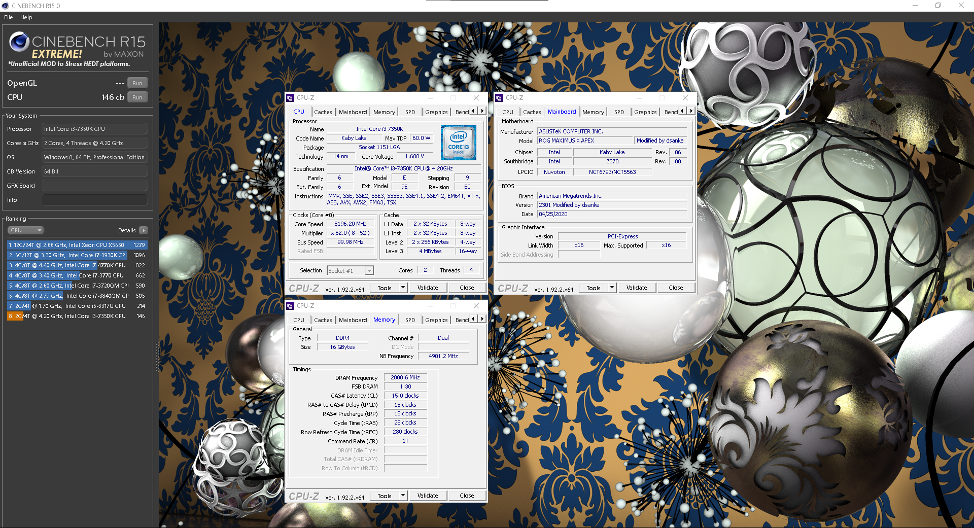Click Close in the CPU tab window
Screen dimensions: 974x528
[x=467, y=288]
